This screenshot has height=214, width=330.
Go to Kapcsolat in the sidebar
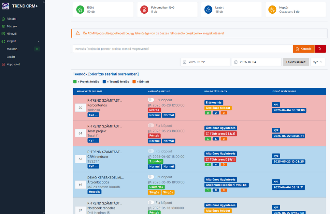click(13, 64)
